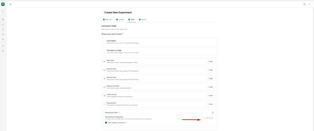Screen dimensions: 314x131
Task: Enable the Scroll Depth checkbox
Action: tap(104, 42)
